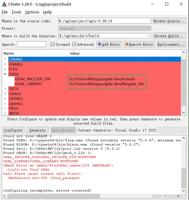This screenshot has width=189, height=200.
Task: Click the 'Found BISON' log line
Action: click(71, 144)
